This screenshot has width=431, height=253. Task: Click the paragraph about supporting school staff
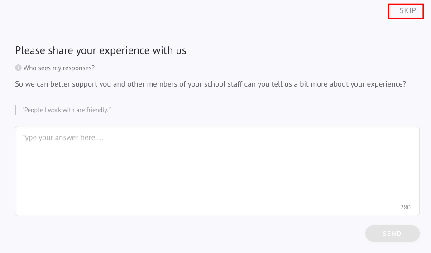(x=210, y=84)
